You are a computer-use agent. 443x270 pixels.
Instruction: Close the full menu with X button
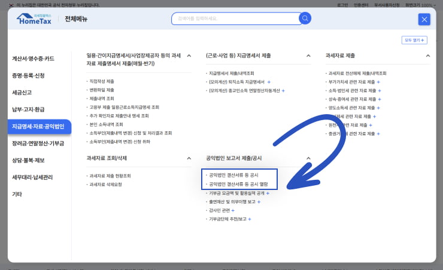point(424,19)
